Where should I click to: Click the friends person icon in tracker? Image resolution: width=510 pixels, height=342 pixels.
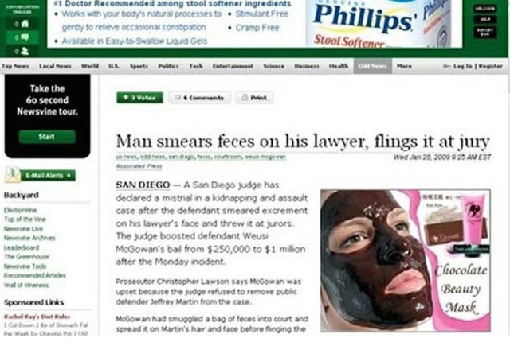(25, 51)
